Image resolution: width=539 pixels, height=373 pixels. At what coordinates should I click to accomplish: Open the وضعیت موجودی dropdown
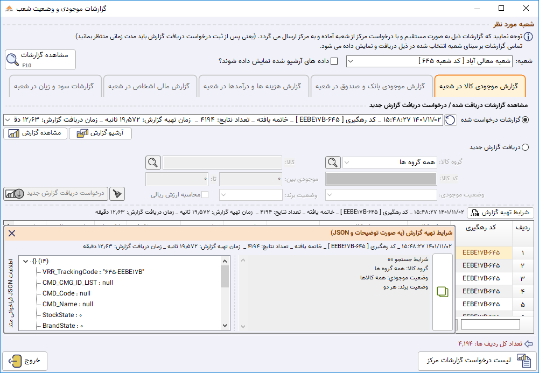tap(381, 195)
